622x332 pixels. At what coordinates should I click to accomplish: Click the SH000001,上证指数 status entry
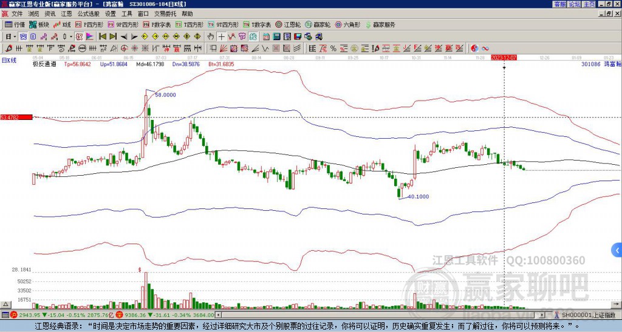pyautogui.click(x=589, y=315)
